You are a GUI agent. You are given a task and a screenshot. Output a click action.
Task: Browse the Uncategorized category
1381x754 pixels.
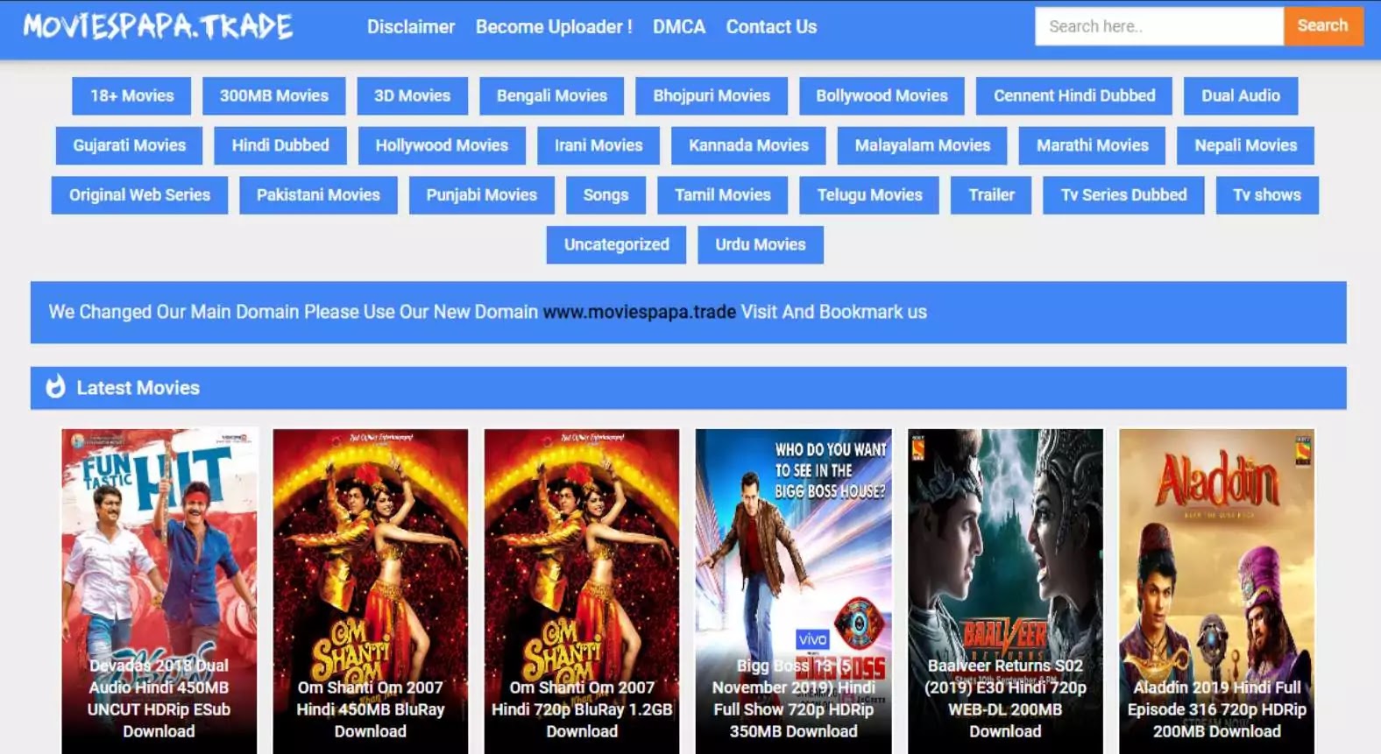coord(616,245)
